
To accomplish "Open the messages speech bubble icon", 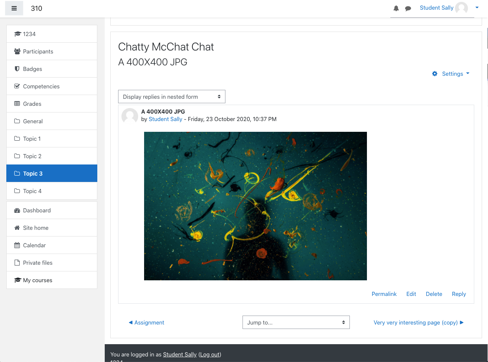I will coord(408,8).
